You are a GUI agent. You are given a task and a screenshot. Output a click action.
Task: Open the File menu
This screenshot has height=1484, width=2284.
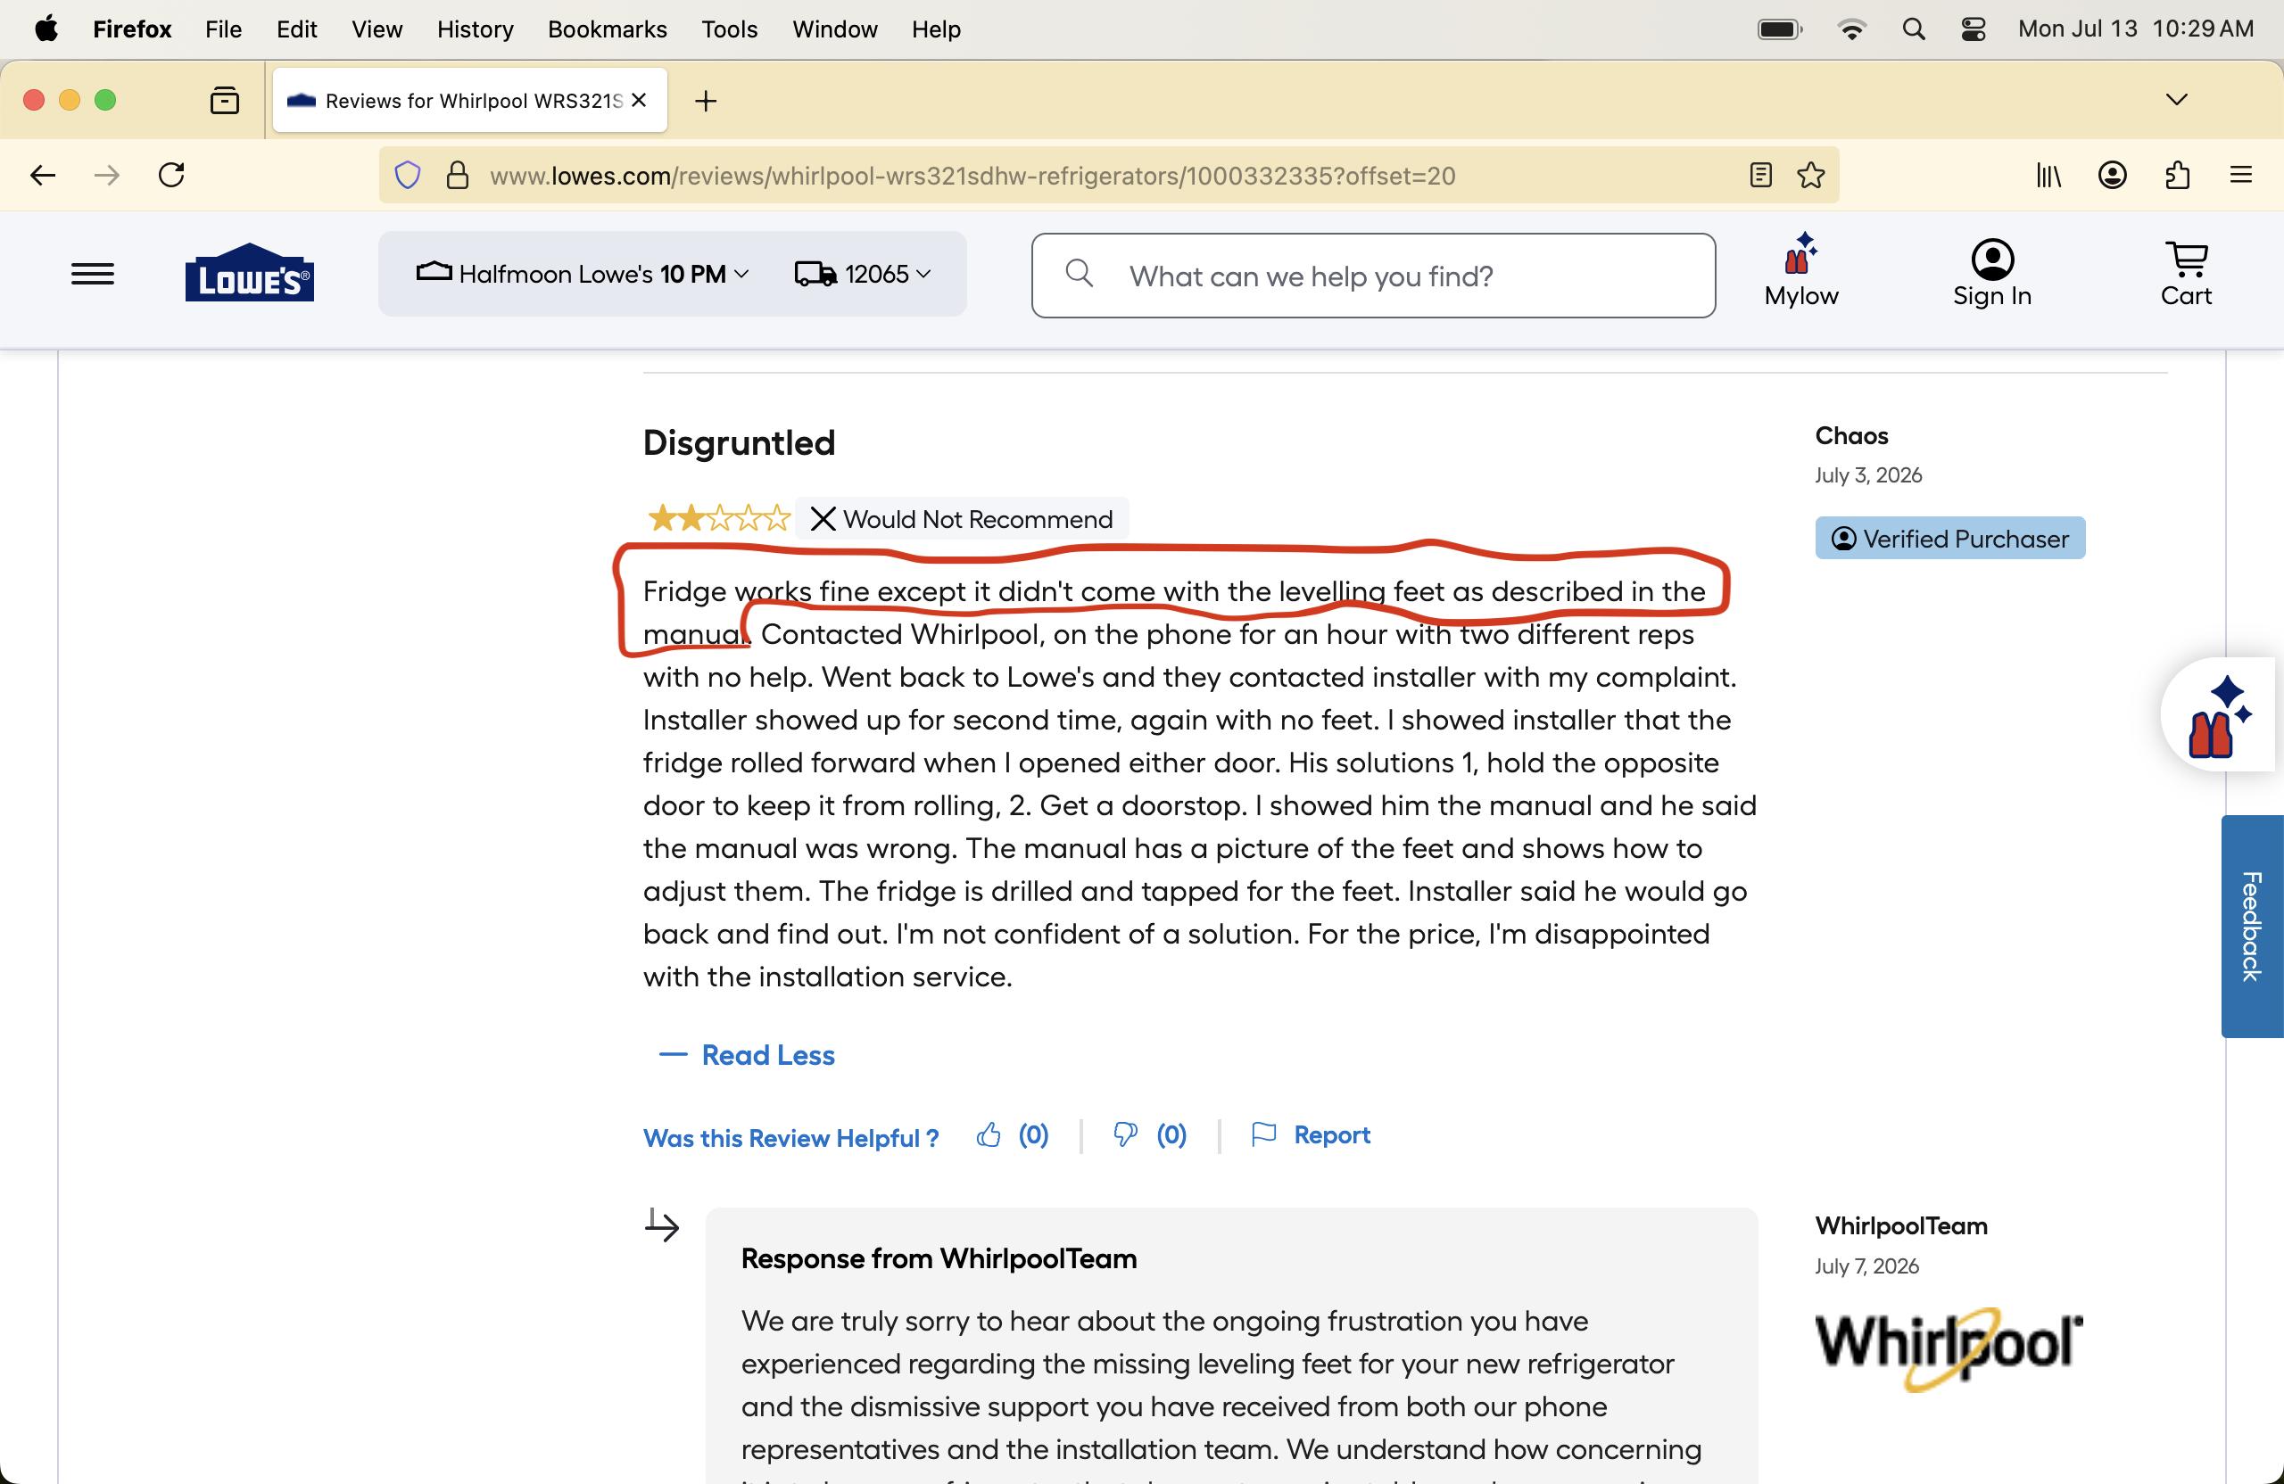(x=223, y=29)
